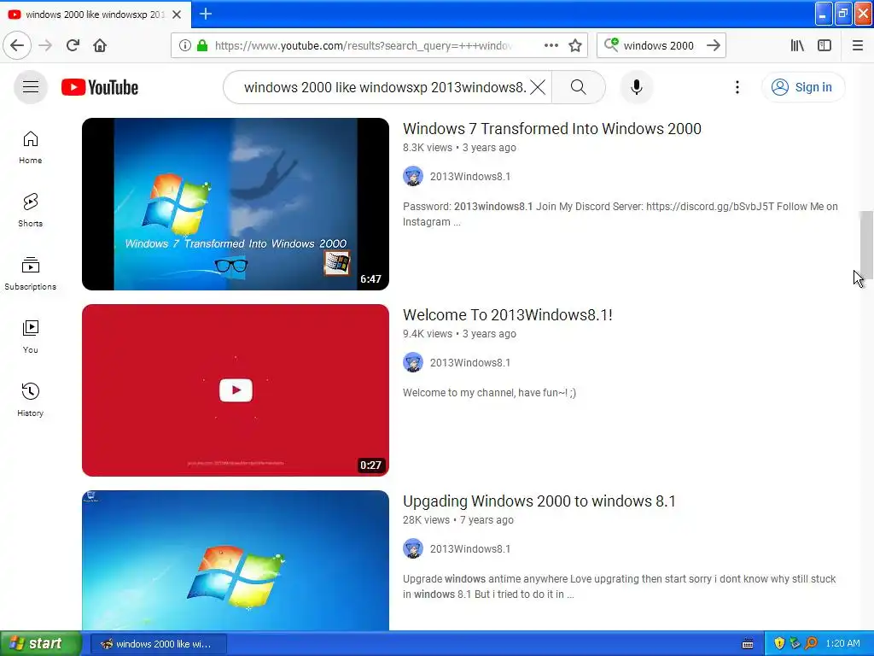Open 2013Windows8.1 channel name under Welcome video
The image size is (874, 656).
(470, 363)
